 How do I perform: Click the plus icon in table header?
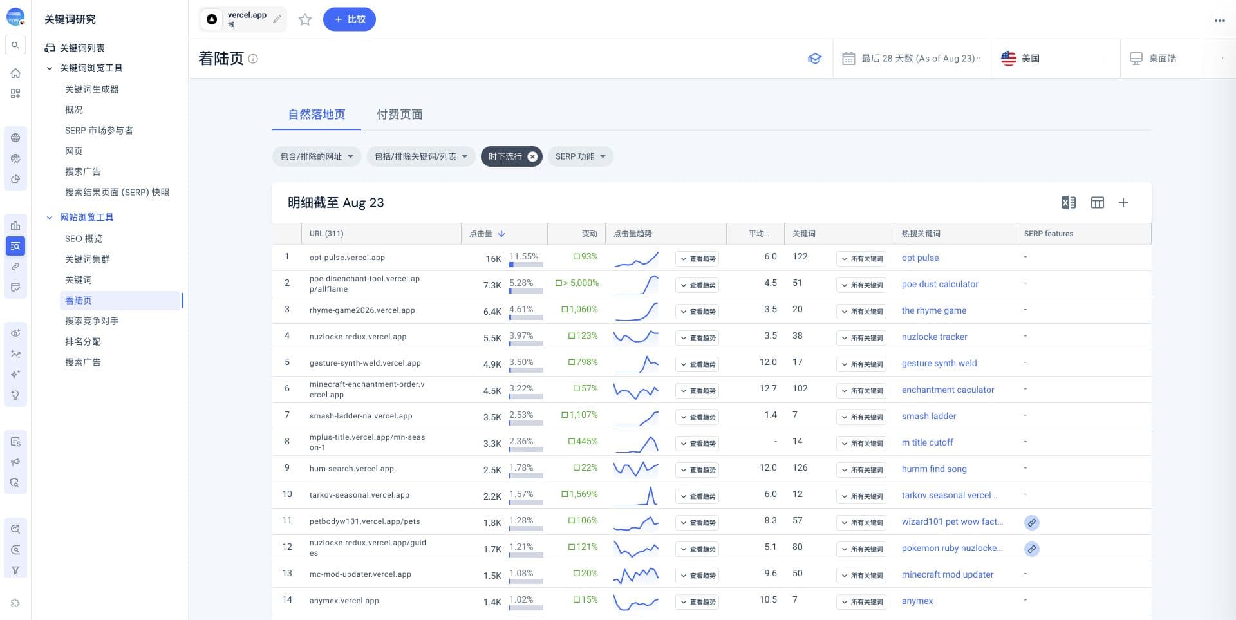(1123, 203)
